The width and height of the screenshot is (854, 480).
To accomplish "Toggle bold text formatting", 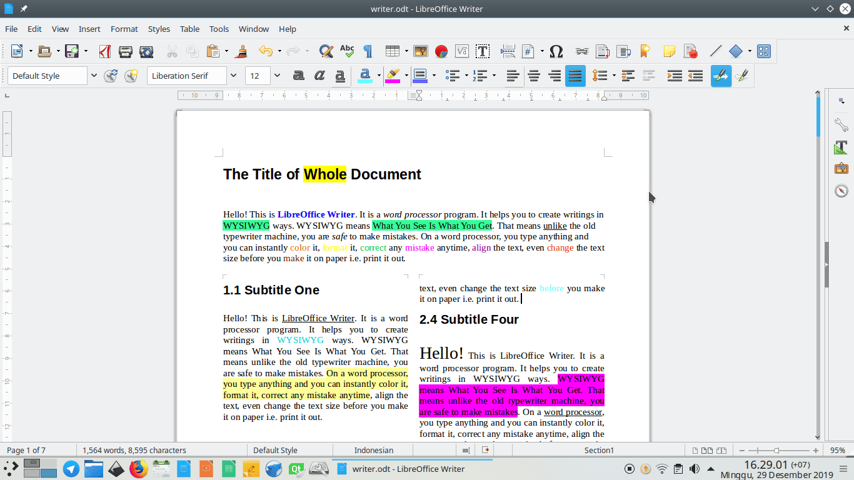I will 299,76.
